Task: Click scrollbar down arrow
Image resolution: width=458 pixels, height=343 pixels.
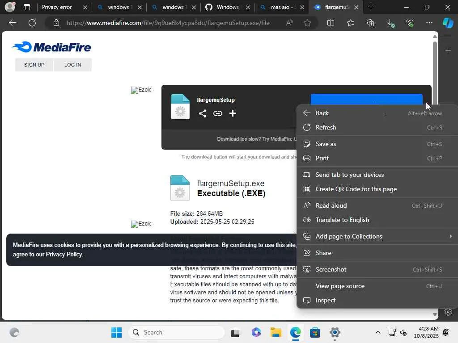Action: pyautogui.click(x=435, y=314)
